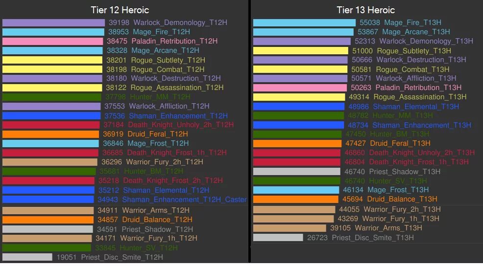Screen dimensions: 483x268
Task: Select the Death_Knight_Frost_1h_T13H label
Action: [419, 161]
